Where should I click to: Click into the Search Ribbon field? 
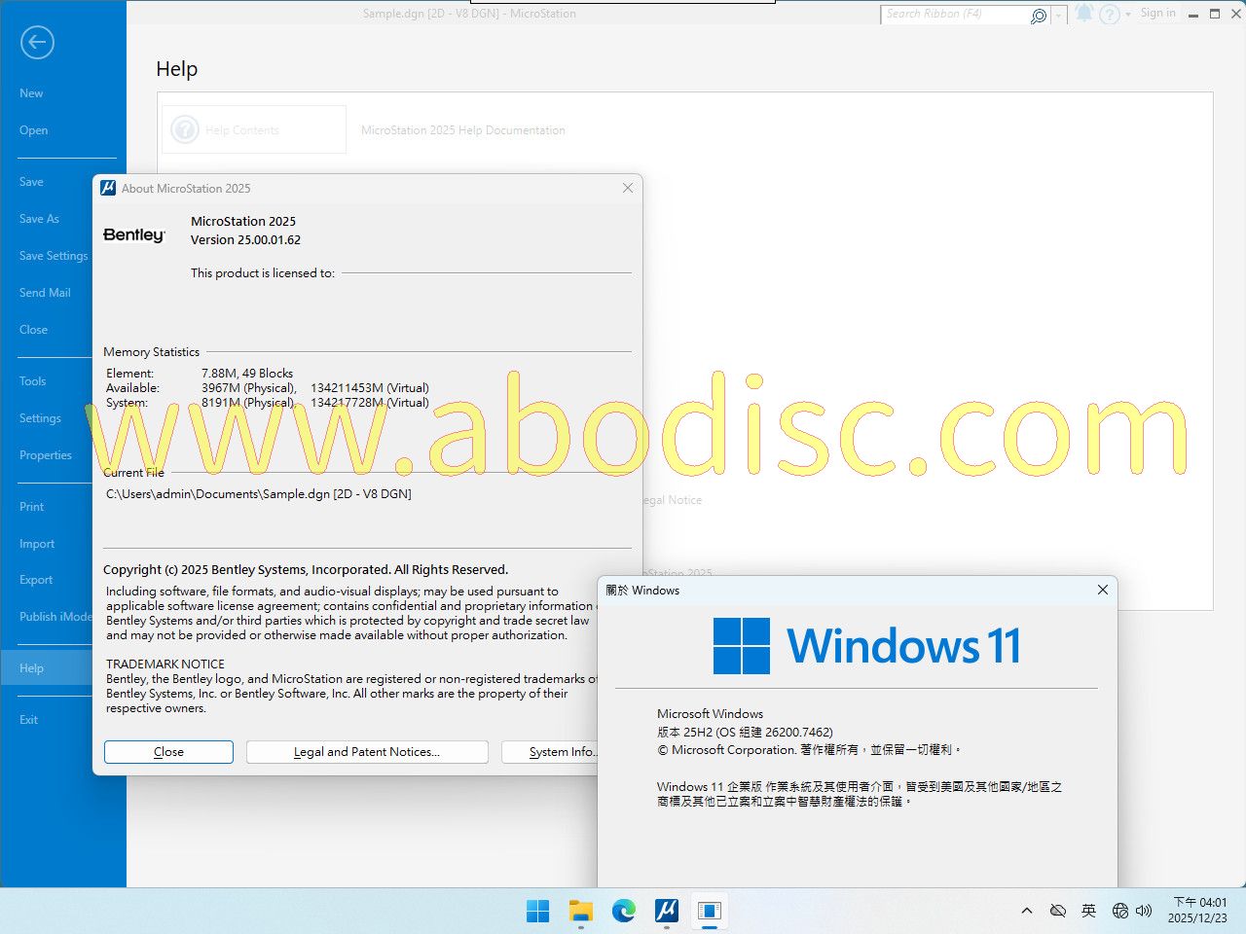click(954, 15)
